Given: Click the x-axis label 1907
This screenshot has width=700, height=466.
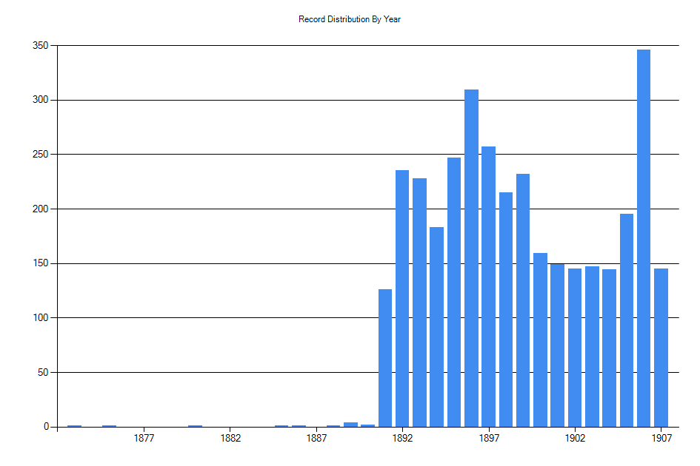Looking at the screenshot, I should tap(661, 439).
